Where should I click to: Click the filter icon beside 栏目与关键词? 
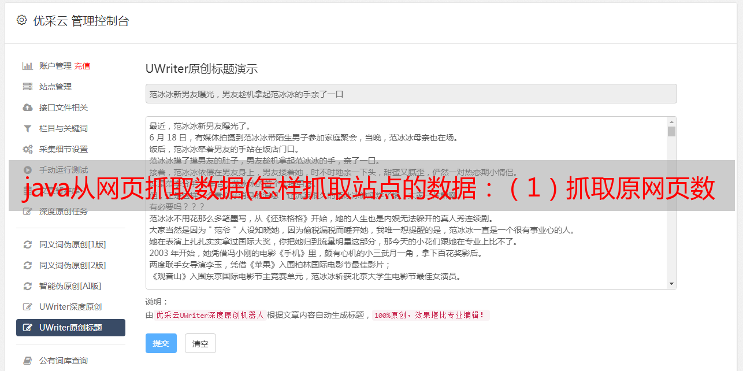tap(27, 128)
